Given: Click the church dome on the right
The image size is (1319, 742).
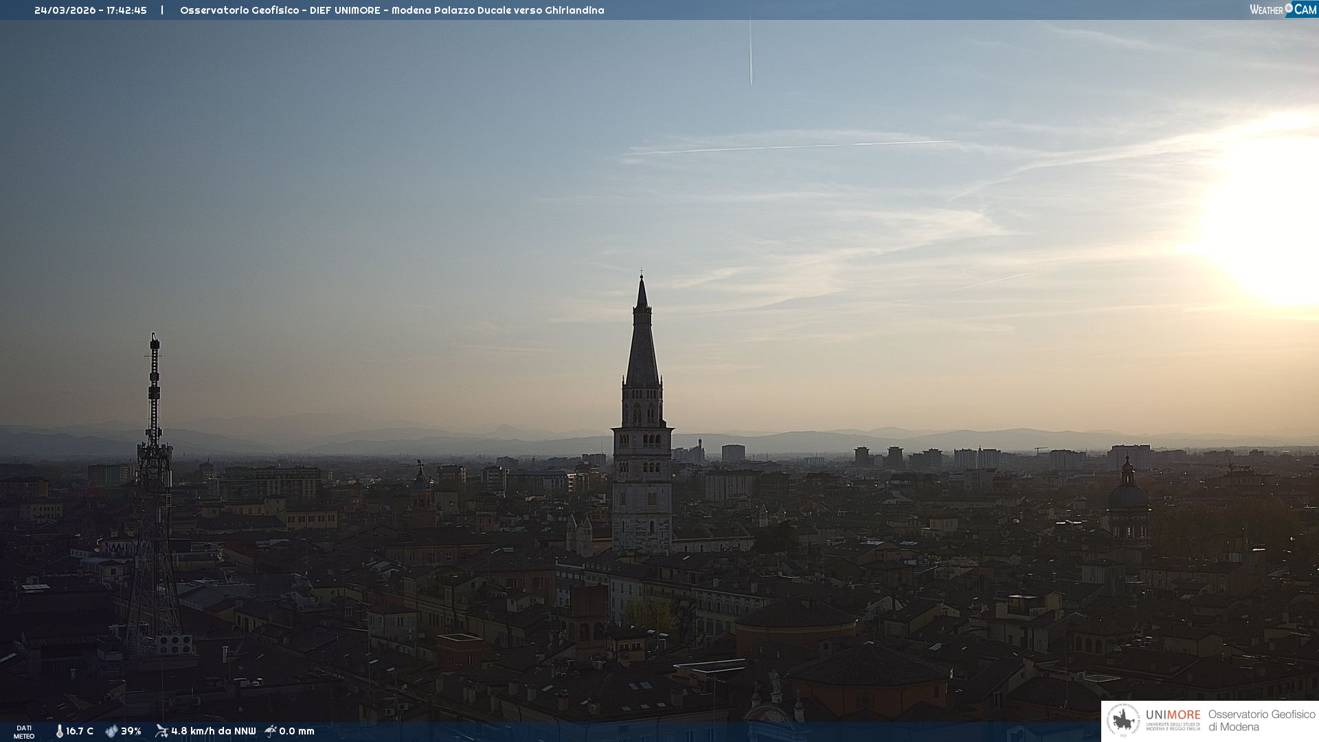Looking at the screenshot, I should (1128, 495).
